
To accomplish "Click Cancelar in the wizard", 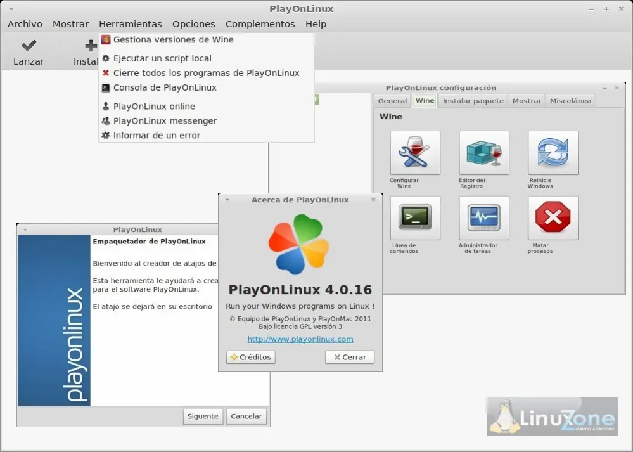I will (246, 416).
